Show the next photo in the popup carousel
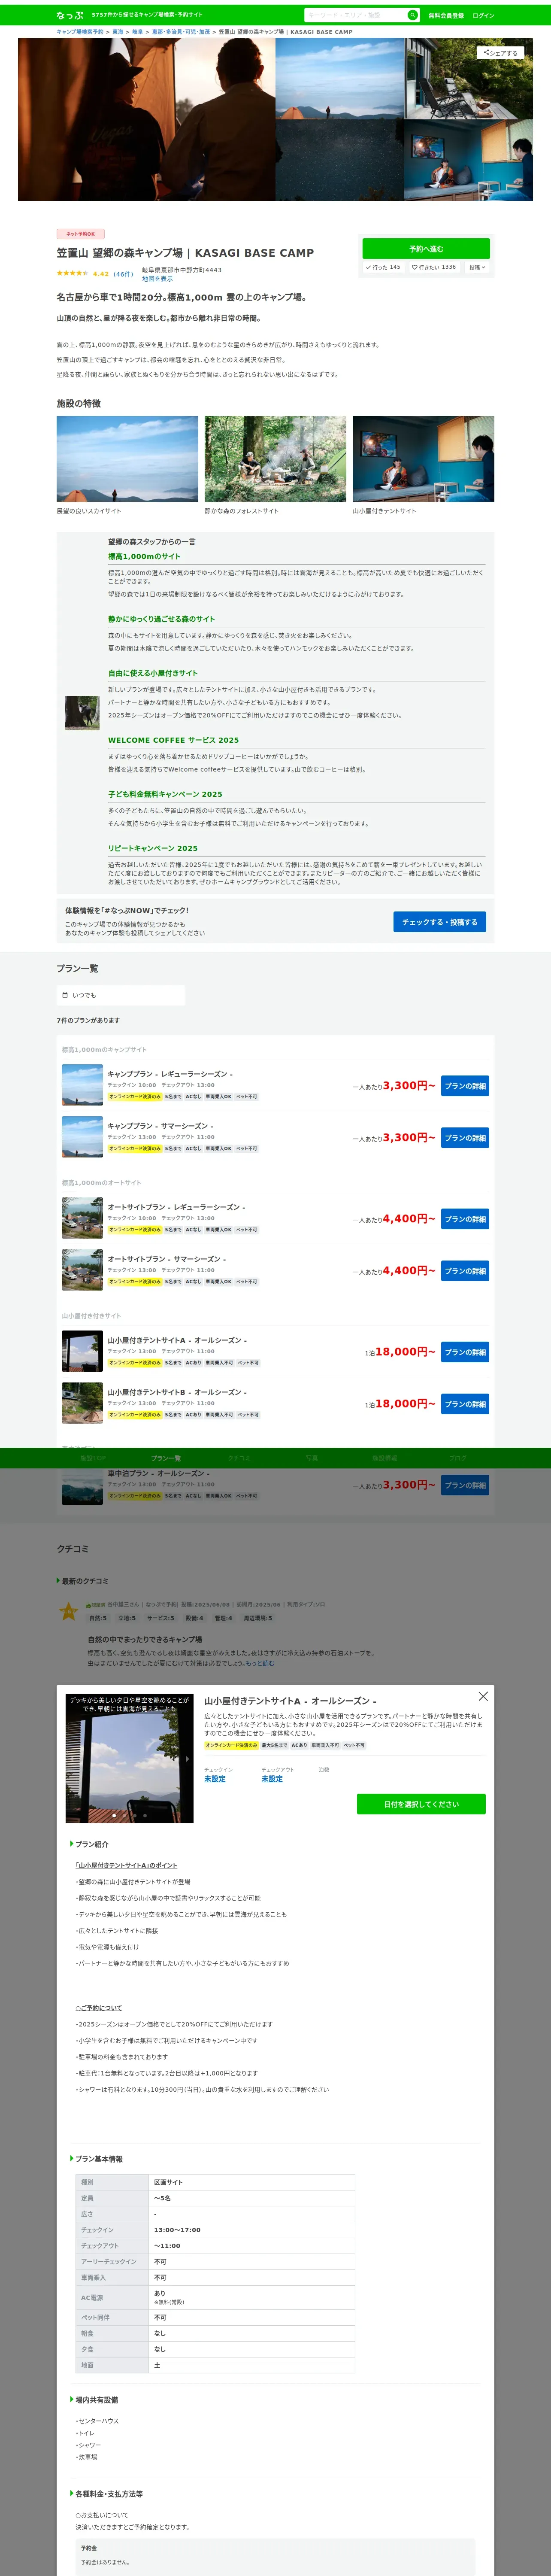This screenshot has height=2576, width=551. tap(187, 1758)
